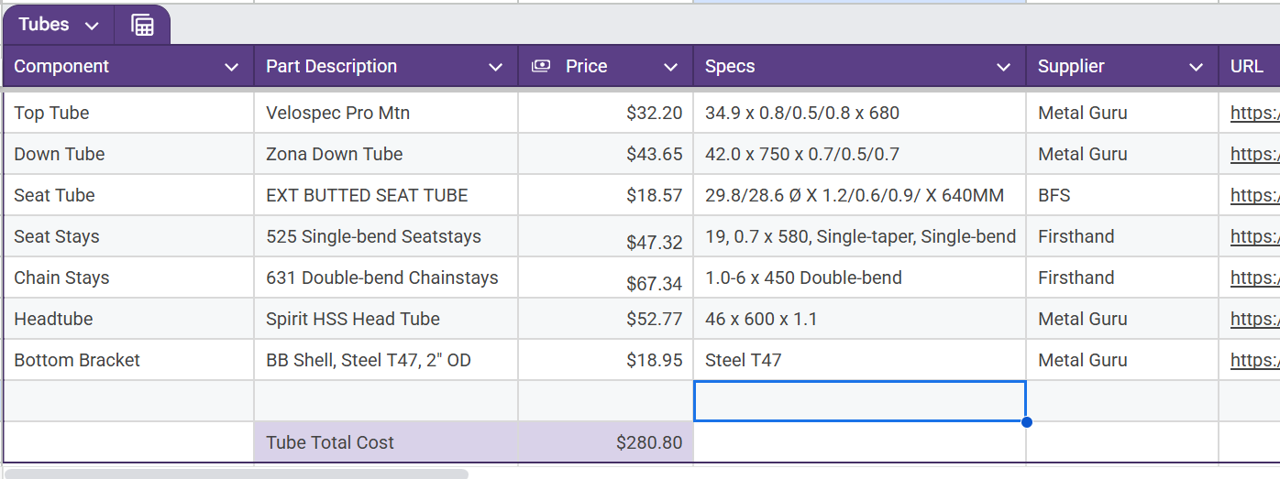Open the Tubes table name dropdown
The height and width of the screenshot is (479, 1280).
click(x=92, y=26)
